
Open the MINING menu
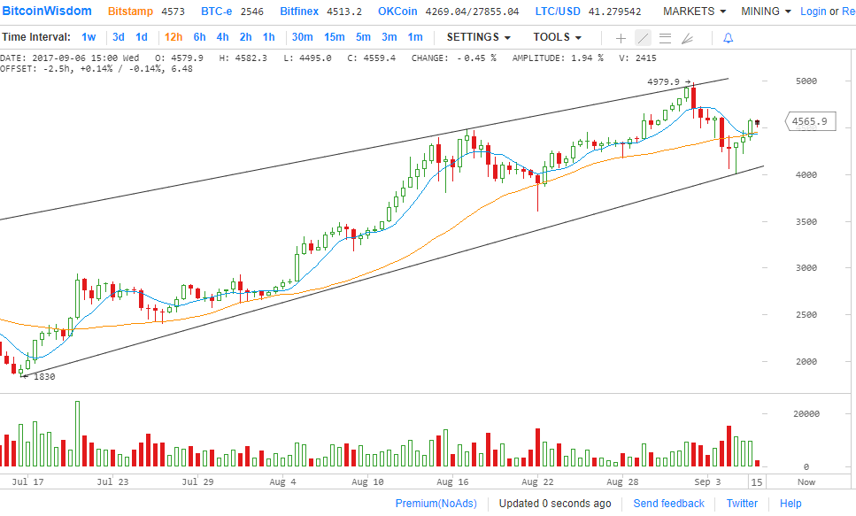coord(766,12)
